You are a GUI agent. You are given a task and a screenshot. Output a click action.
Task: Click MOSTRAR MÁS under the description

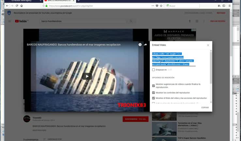39,130
